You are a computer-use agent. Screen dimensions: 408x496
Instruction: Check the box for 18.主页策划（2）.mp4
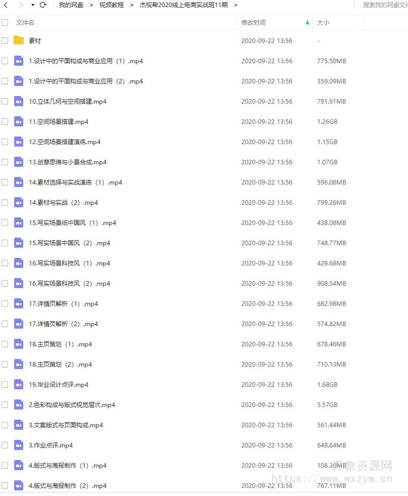(5, 365)
